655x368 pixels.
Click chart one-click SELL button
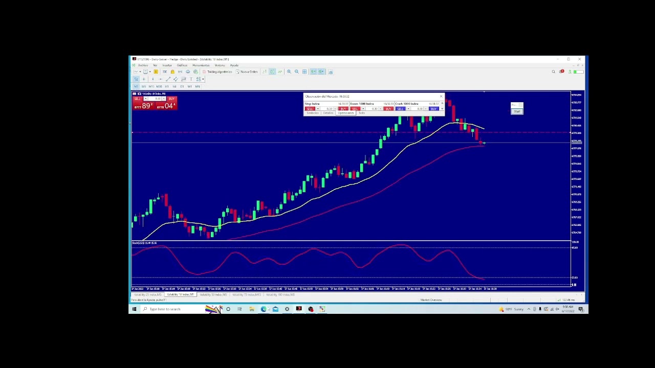click(x=137, y=99)
